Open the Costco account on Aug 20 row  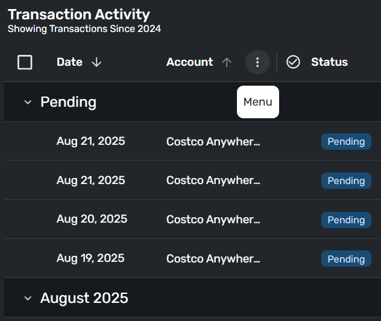pos(213,220)
